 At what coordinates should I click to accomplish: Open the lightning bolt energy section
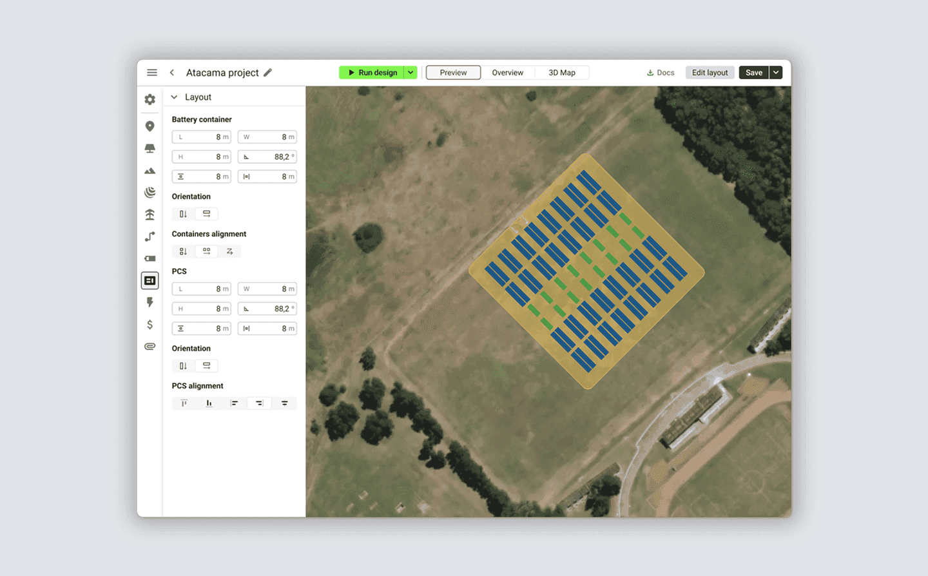click(x=150, y=302)
